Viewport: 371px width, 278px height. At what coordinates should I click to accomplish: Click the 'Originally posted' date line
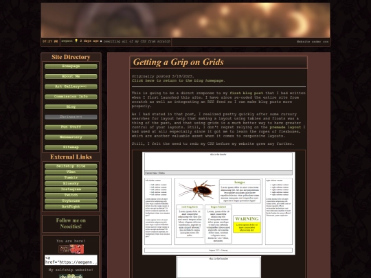pyautogui.click(x=163, y=76)
